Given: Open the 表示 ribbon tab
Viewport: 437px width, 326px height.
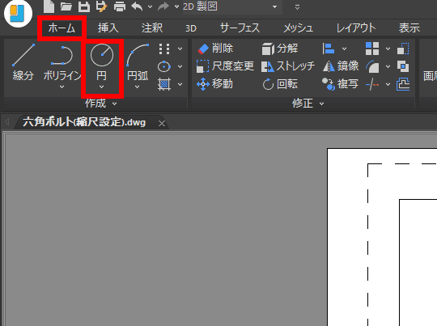Looking at the screenshot, I should pyautogui.click(x=409, y=28).
